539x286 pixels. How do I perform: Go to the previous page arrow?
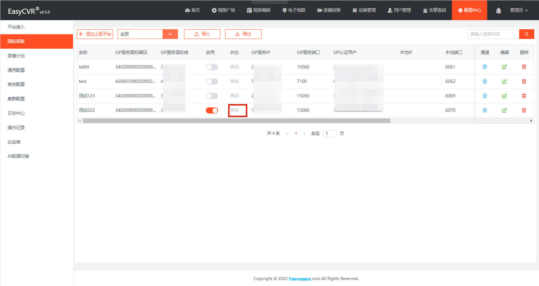(x=288, y=133)
